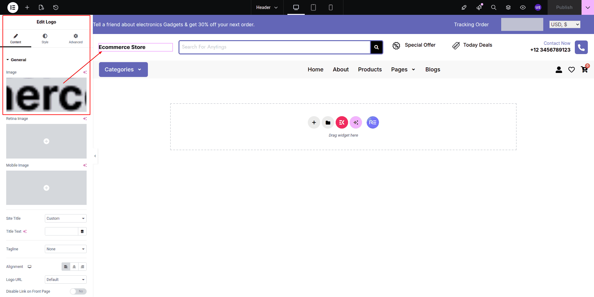594x297 pixels.
Task: Click the shopping cart icon
Action: (584, 70)
